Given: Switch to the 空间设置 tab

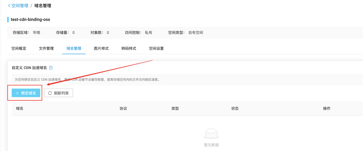Looking at the screenshot, I should point(156,49).
